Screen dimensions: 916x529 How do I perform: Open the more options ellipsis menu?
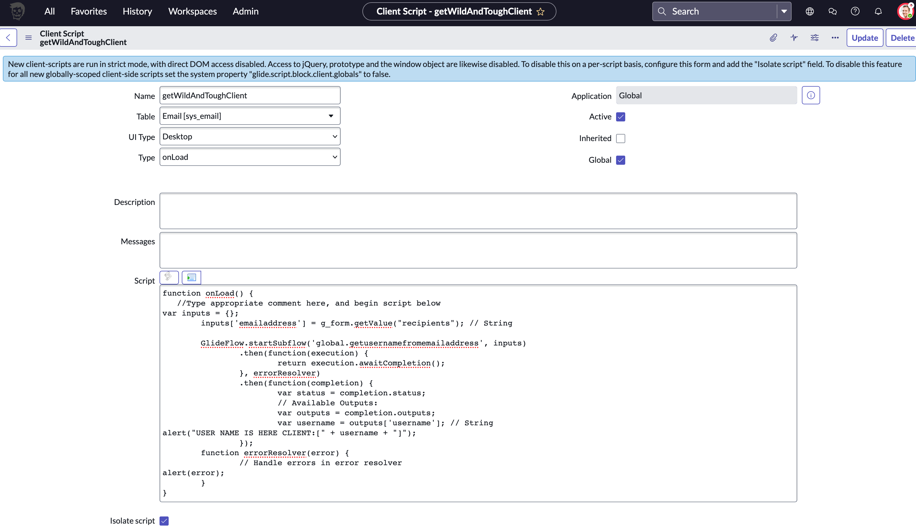(835, 38)
